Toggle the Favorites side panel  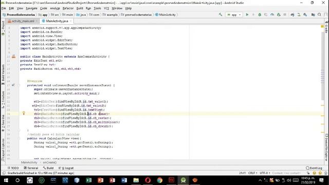[x=3, y=123]
